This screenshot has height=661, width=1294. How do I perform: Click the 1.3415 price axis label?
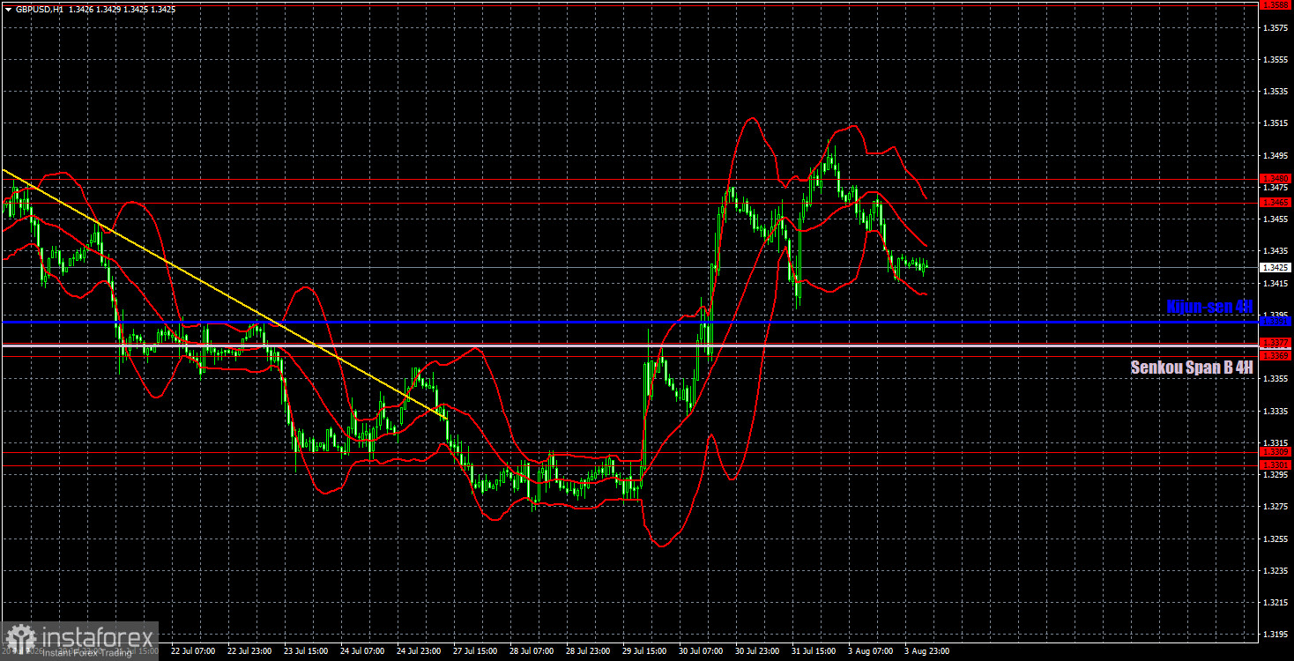pyautogui.click(x=1275, y=284)
